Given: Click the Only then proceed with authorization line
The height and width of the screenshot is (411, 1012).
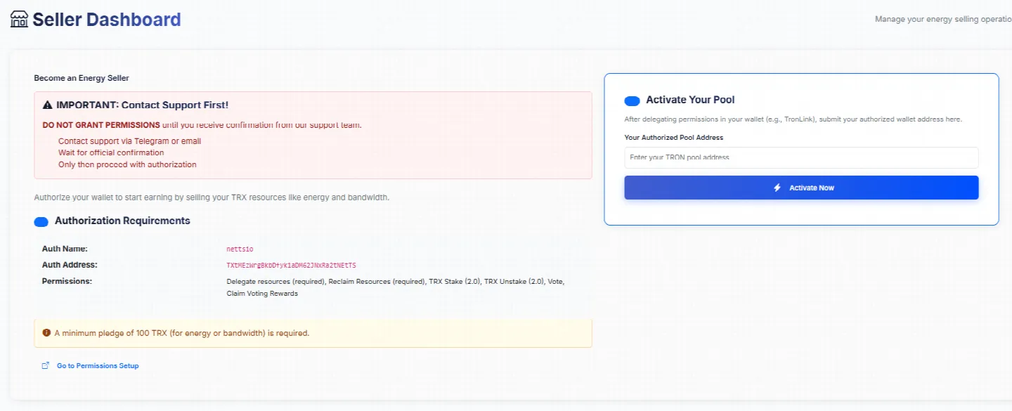Looking at the screenshot, I should 127,164.
